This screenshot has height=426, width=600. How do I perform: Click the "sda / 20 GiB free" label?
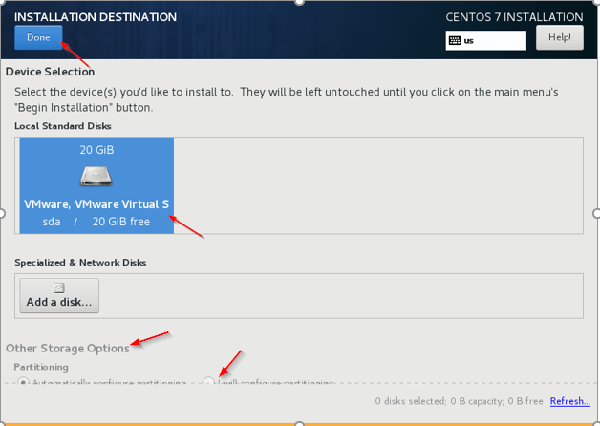[x=96, y=222]
